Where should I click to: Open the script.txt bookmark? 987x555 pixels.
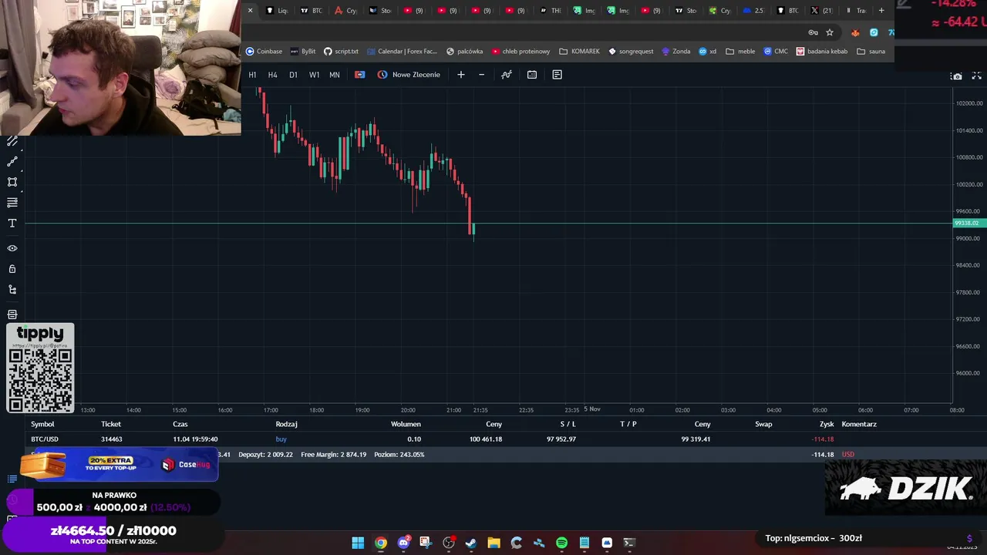[x=341, y=52]
